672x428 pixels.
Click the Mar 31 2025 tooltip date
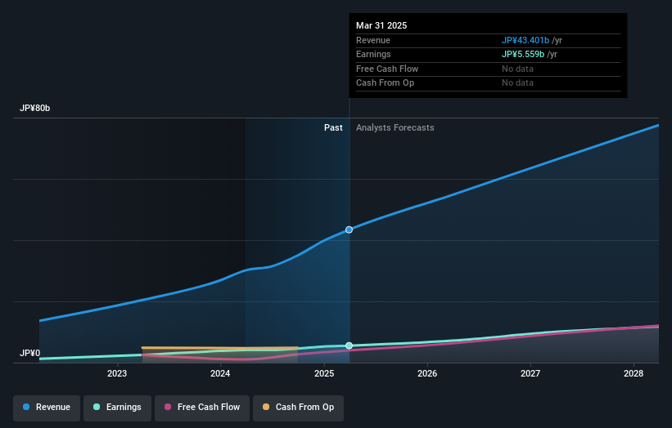[x=381, y=25]
